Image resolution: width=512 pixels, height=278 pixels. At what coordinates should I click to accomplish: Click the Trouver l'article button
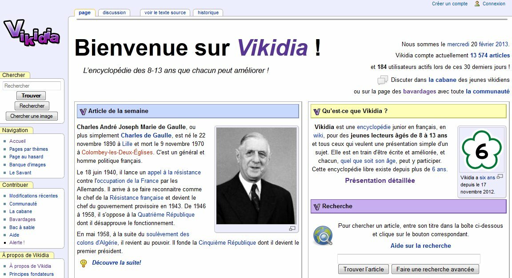coord(364,269)
